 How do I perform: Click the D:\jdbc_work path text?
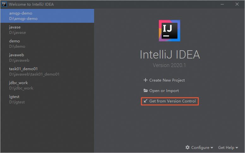coord(21,88)
